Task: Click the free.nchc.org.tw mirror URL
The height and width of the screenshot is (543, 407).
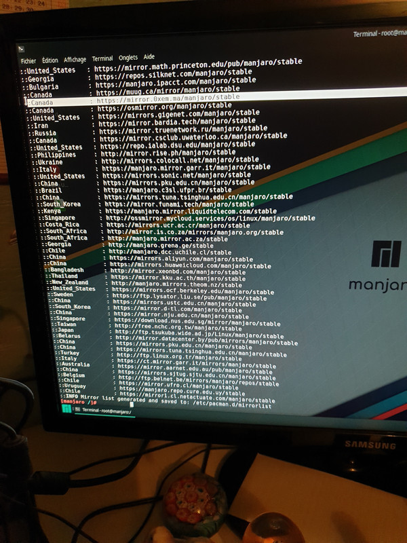Action: pyautogui.click(x=178, y=327)
